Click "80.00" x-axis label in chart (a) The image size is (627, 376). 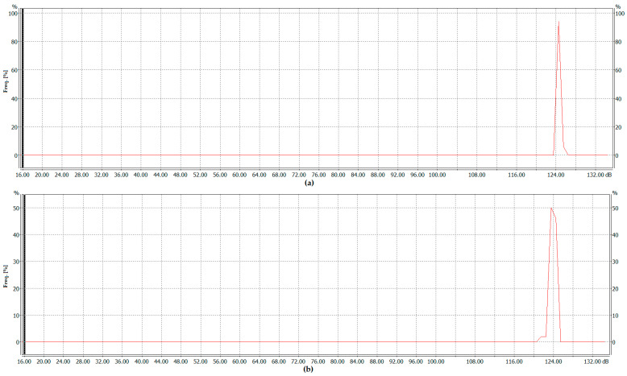click(338, 175)
